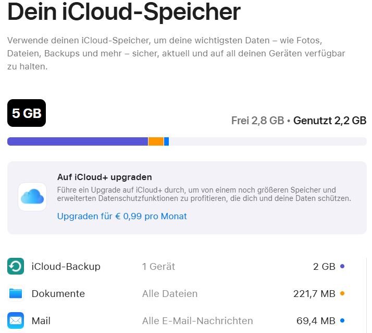Viewport: 372px width, 333px height.
Task: Click the purple backup segment of storage bar
Action: click(78, 141)
